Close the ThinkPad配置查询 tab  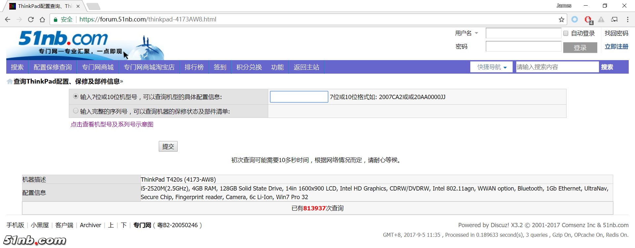(x=78, y=6)
